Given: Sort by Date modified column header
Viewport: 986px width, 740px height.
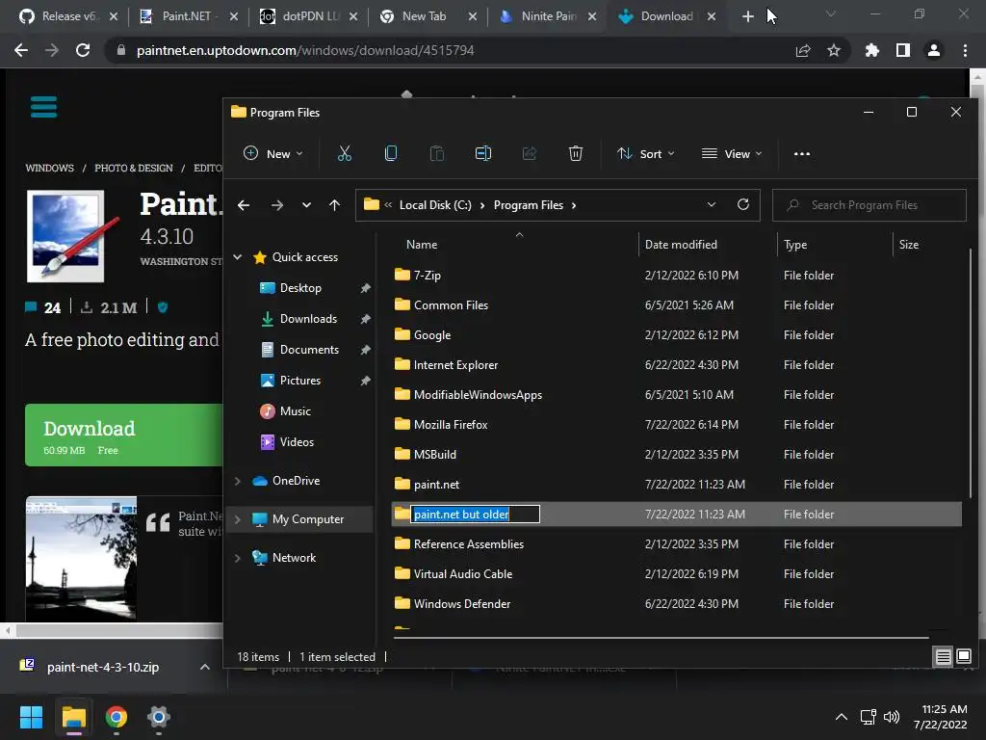Looking at the screenshot, I should point(681,245).
